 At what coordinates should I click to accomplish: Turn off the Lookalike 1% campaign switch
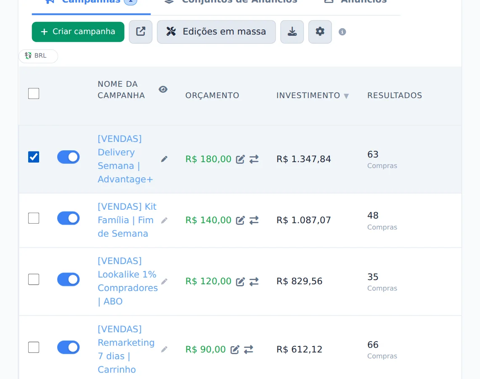tap(68, 280)
